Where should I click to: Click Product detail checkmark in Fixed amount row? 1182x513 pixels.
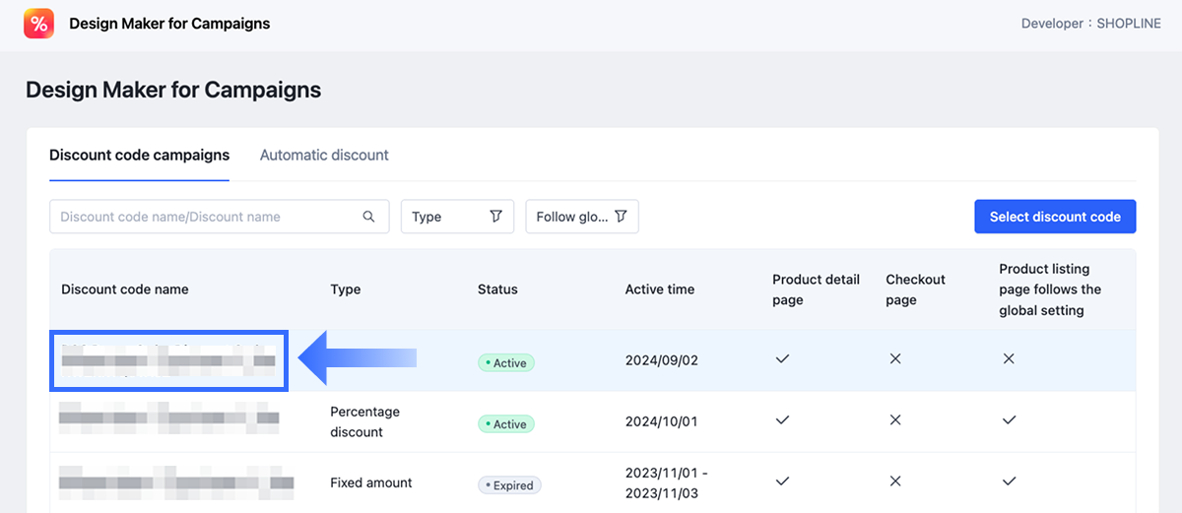[782, 481]
